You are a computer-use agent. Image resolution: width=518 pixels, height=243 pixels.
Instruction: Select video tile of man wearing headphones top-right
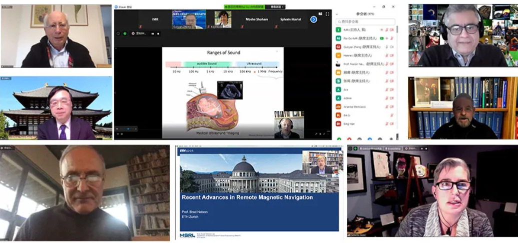(x=463, y=35)
